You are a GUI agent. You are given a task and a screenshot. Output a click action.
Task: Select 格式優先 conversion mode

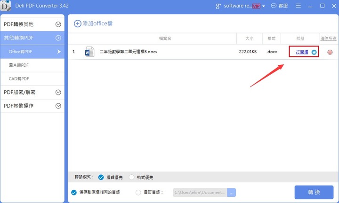tap(131, 177)
